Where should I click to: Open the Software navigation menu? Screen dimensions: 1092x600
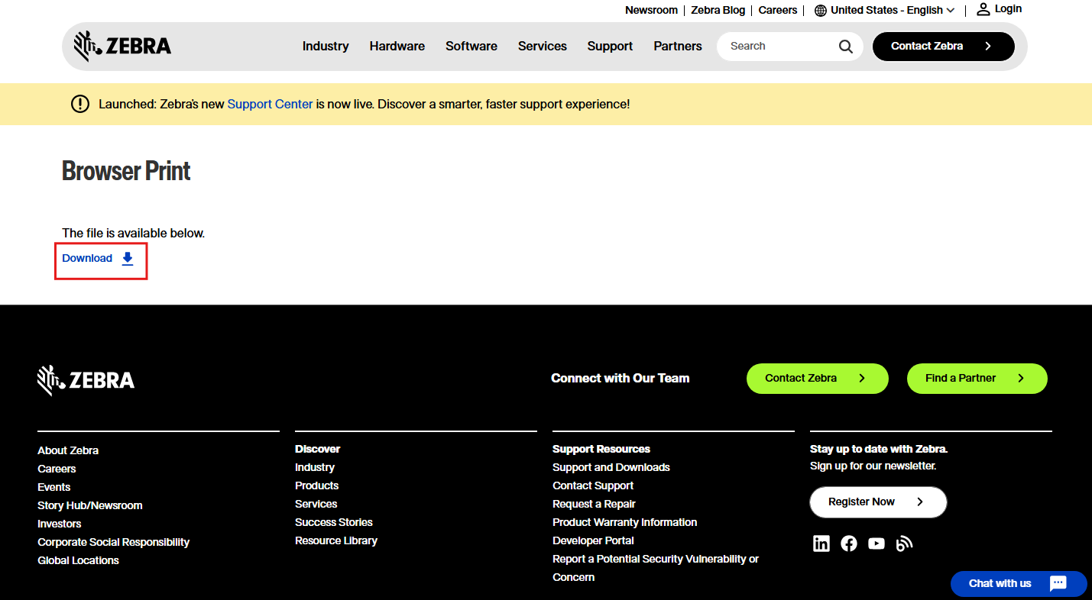[x=471, y=46]
